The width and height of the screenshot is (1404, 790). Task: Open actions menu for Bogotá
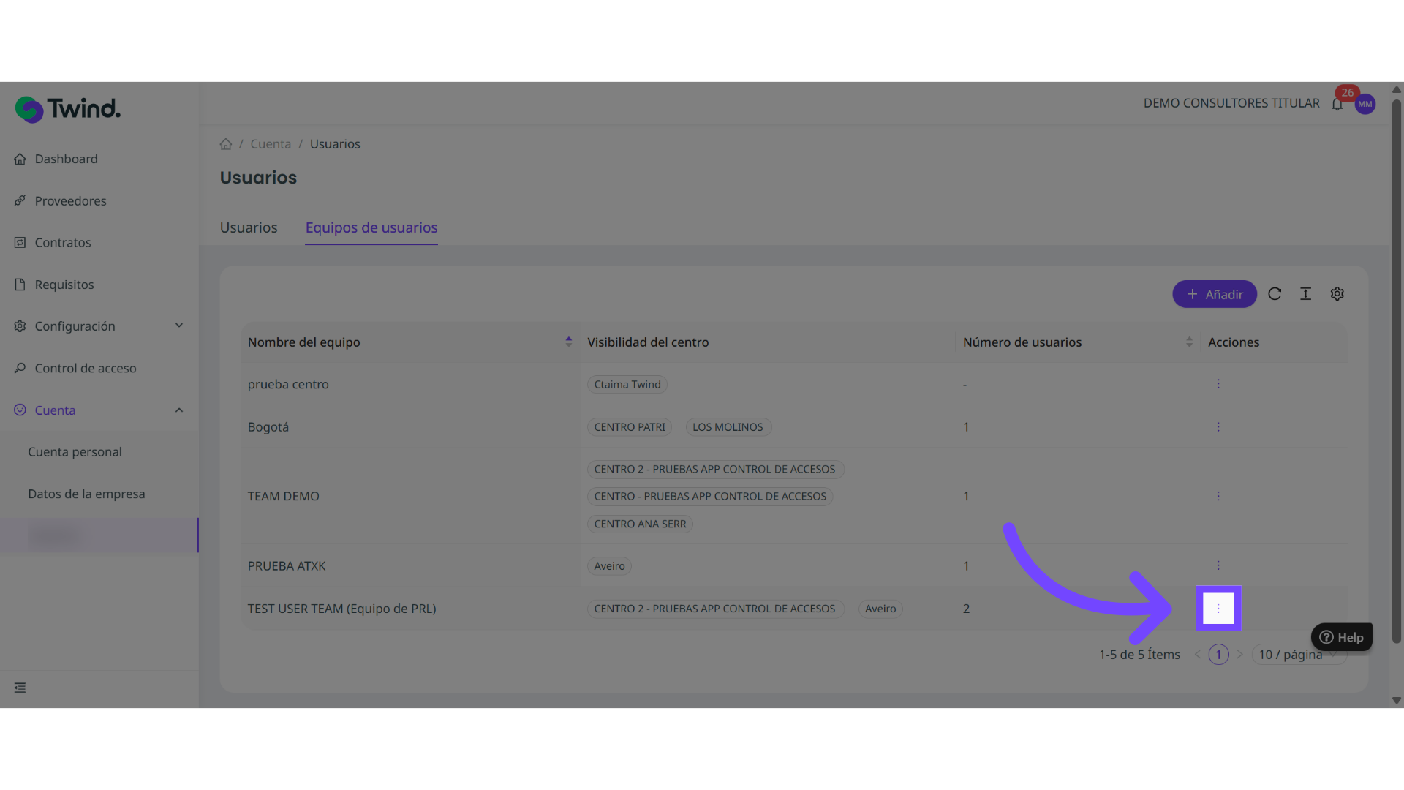1218,427
